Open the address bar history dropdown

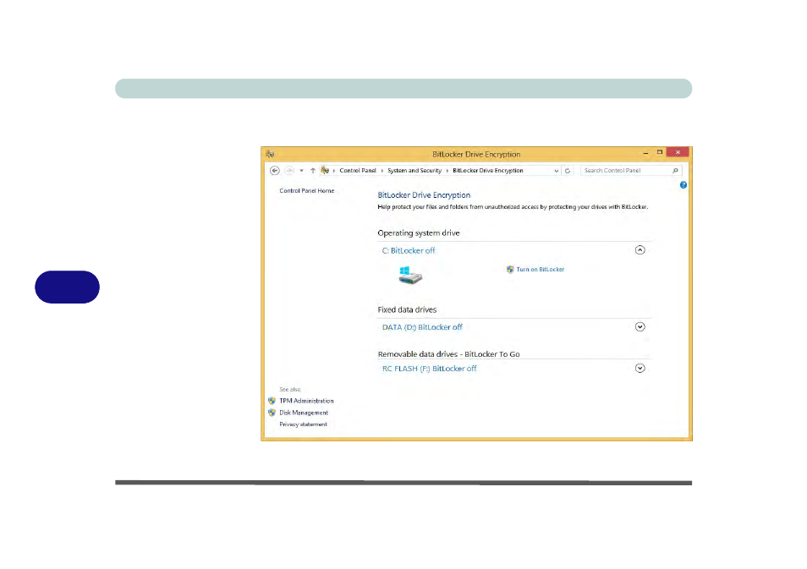point(557,171)
